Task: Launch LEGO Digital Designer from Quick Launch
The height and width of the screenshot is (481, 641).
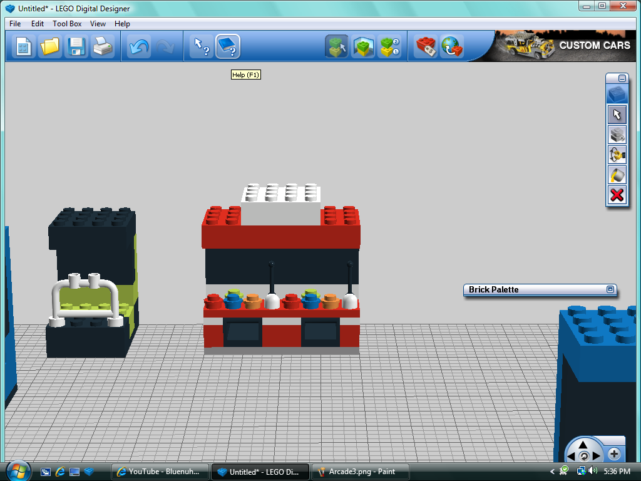Action: tap(89, 472)
